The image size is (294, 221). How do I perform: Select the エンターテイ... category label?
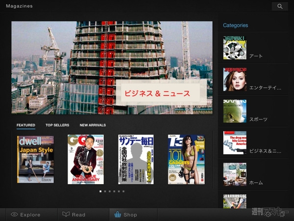click(265, 88)
